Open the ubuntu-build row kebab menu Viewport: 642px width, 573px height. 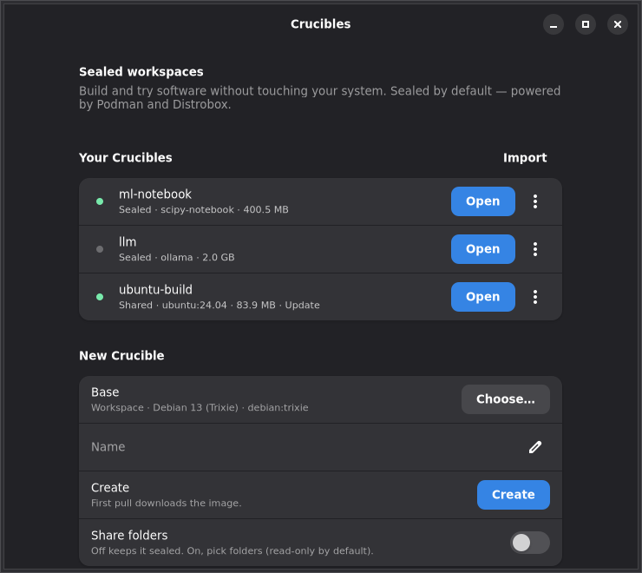coord(534,297)
